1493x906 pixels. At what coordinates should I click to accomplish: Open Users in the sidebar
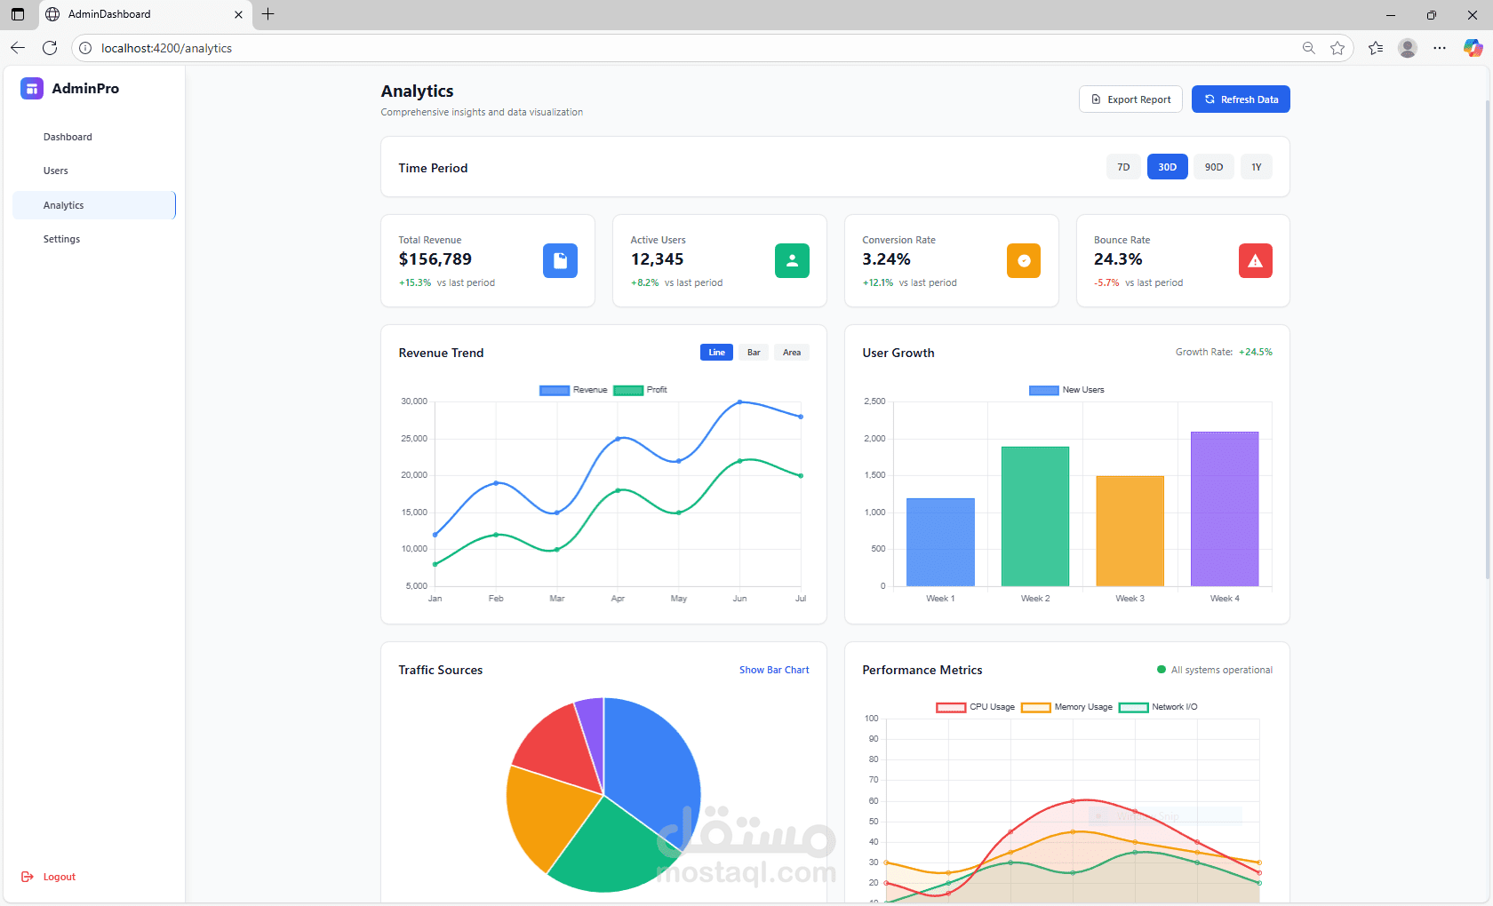[x=94, y=171]
